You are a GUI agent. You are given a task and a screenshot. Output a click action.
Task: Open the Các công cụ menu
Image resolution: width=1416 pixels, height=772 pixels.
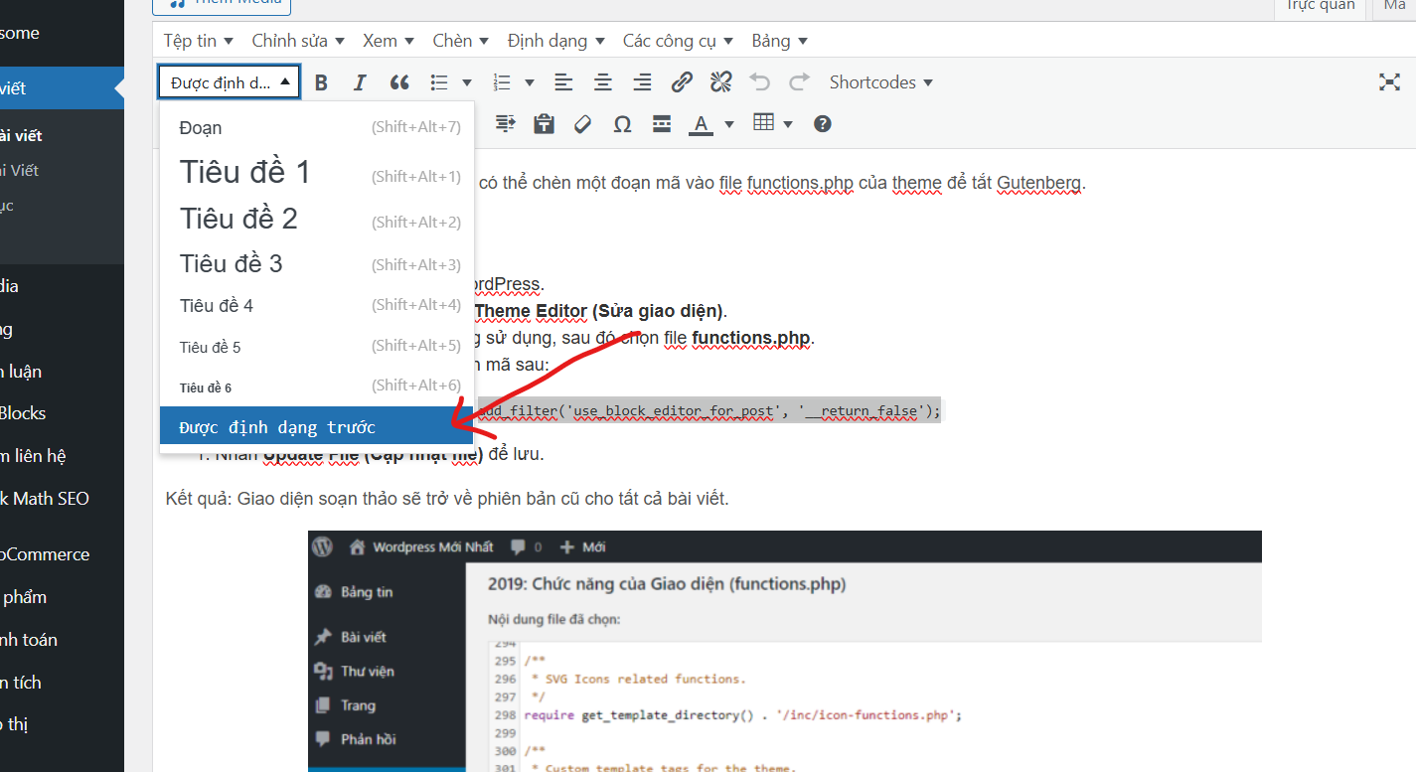[678, 41]
